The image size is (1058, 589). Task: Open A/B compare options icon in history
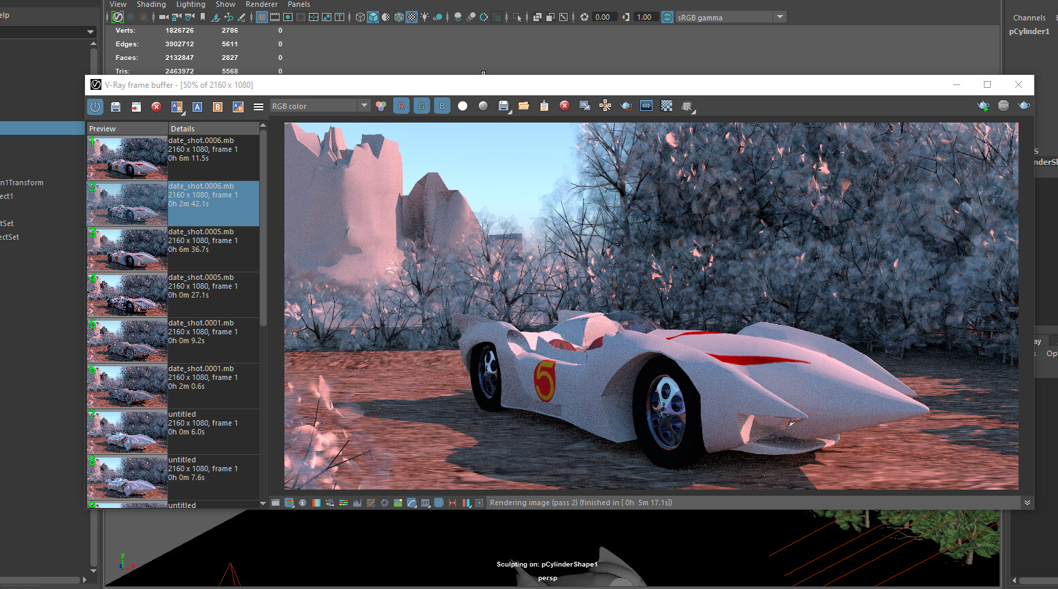pos(177,106)
